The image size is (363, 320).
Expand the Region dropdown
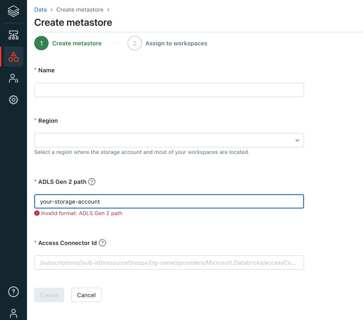169,140
